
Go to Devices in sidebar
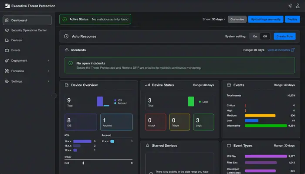click(17, 40)
